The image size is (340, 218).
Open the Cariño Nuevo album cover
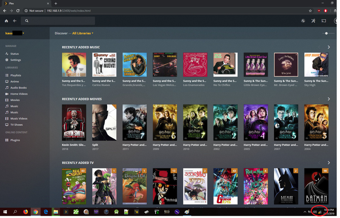tap(104, 65)
